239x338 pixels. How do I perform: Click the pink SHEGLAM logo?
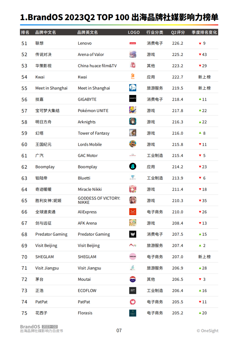click(133, 257)
